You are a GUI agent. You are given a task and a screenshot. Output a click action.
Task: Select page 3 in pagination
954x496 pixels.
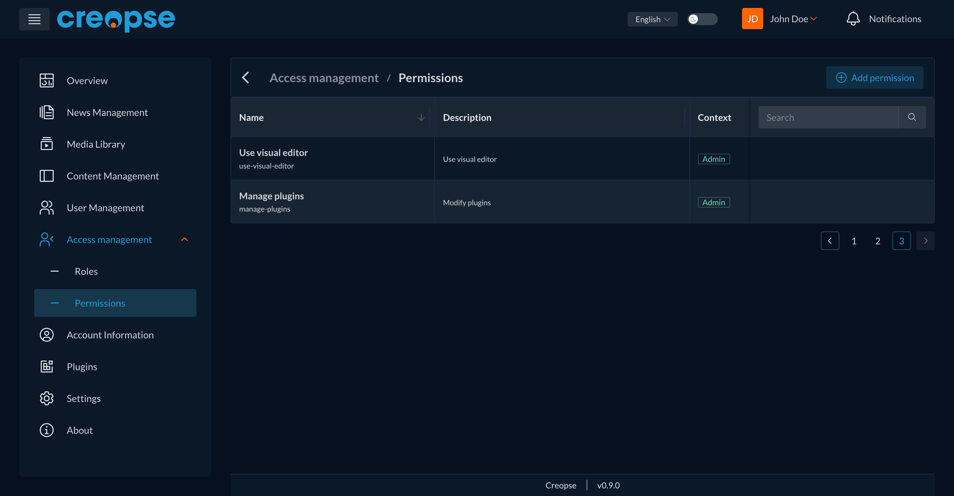tap(901, 241)
